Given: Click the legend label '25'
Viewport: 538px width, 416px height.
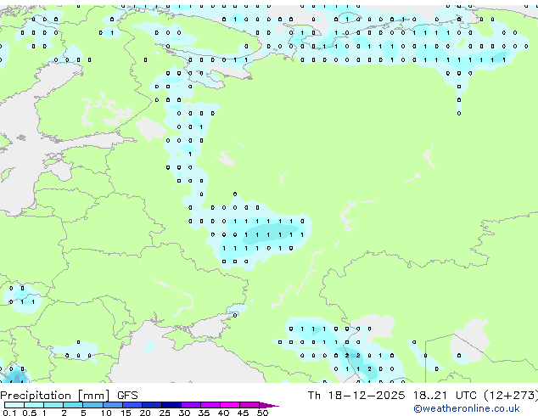Looking at the screenshot, I should point(165,413).
